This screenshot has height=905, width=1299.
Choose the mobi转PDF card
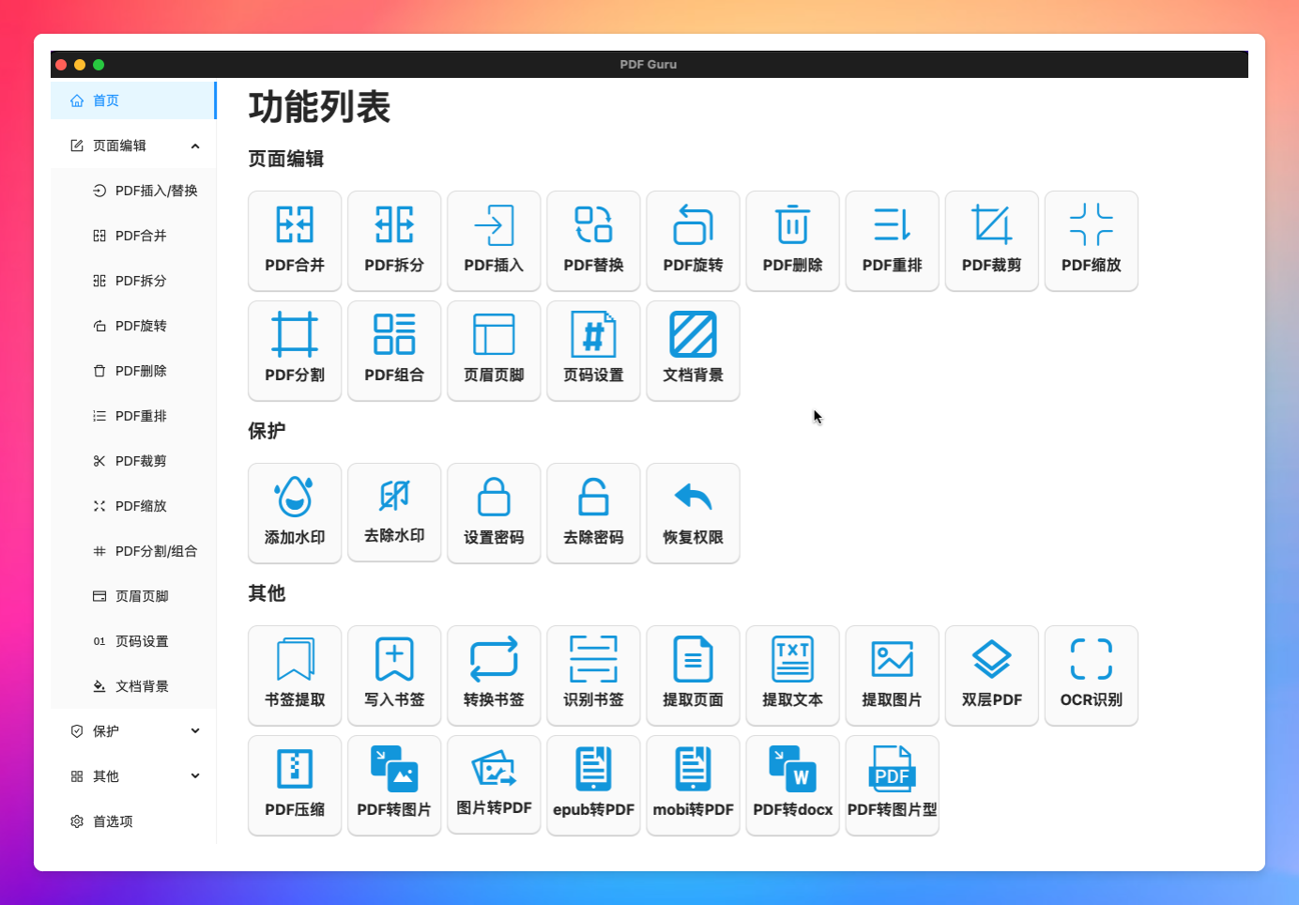point(693,786)
